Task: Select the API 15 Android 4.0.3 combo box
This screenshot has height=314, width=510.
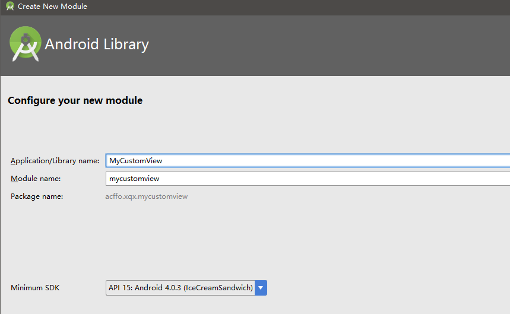Action: click(x=186, y=288)
